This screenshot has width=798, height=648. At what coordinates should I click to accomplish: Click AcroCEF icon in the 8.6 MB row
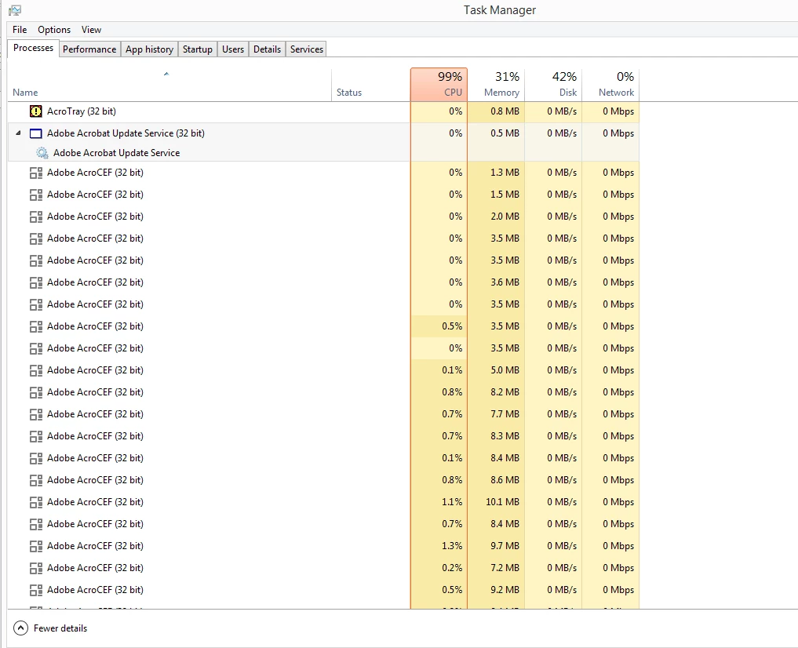point(35,480)
